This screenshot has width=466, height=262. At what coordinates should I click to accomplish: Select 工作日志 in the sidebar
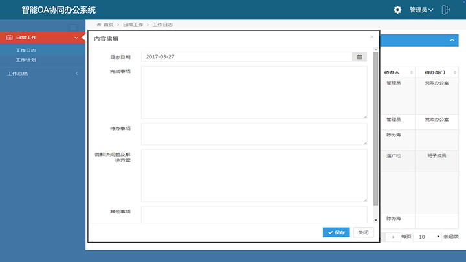pos(26,50)
